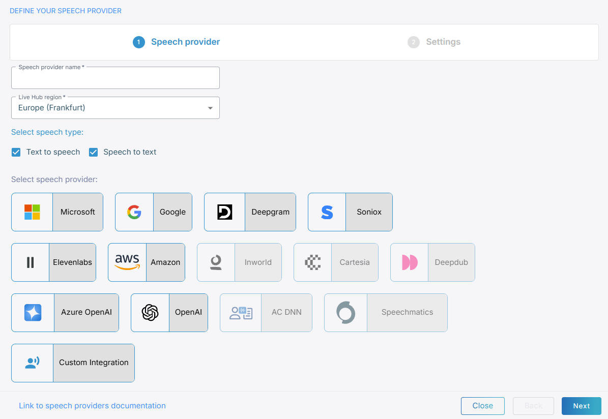
Task: Click the Soniox blue S logo icon
Action: [x=327, y=212]
